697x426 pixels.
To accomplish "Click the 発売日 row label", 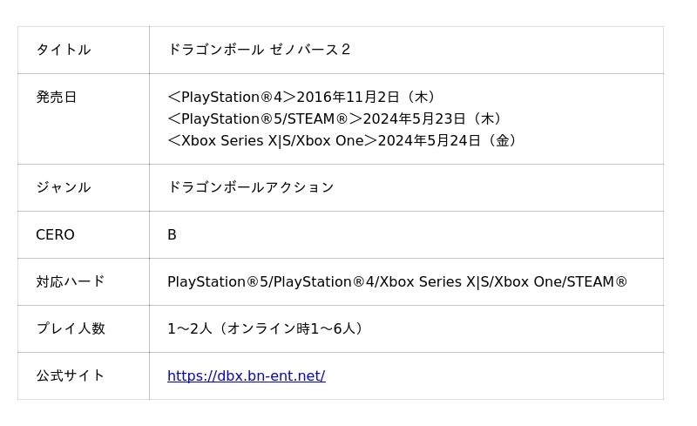I will click(x=57, y=97).
